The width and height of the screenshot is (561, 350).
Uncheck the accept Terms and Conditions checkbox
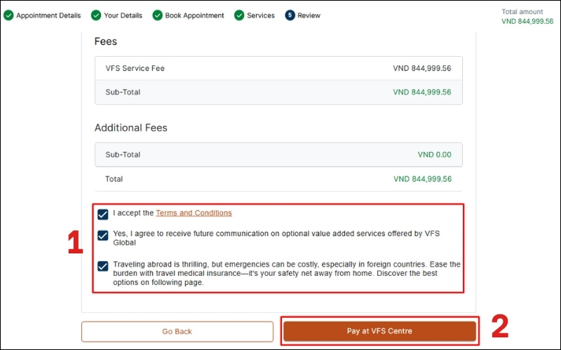(103, 214)
